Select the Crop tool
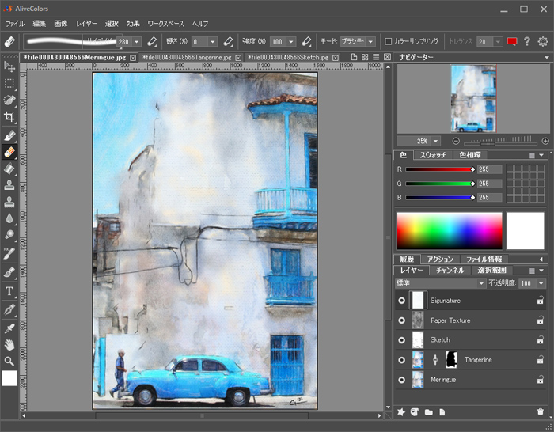 [x=9, y=117]
